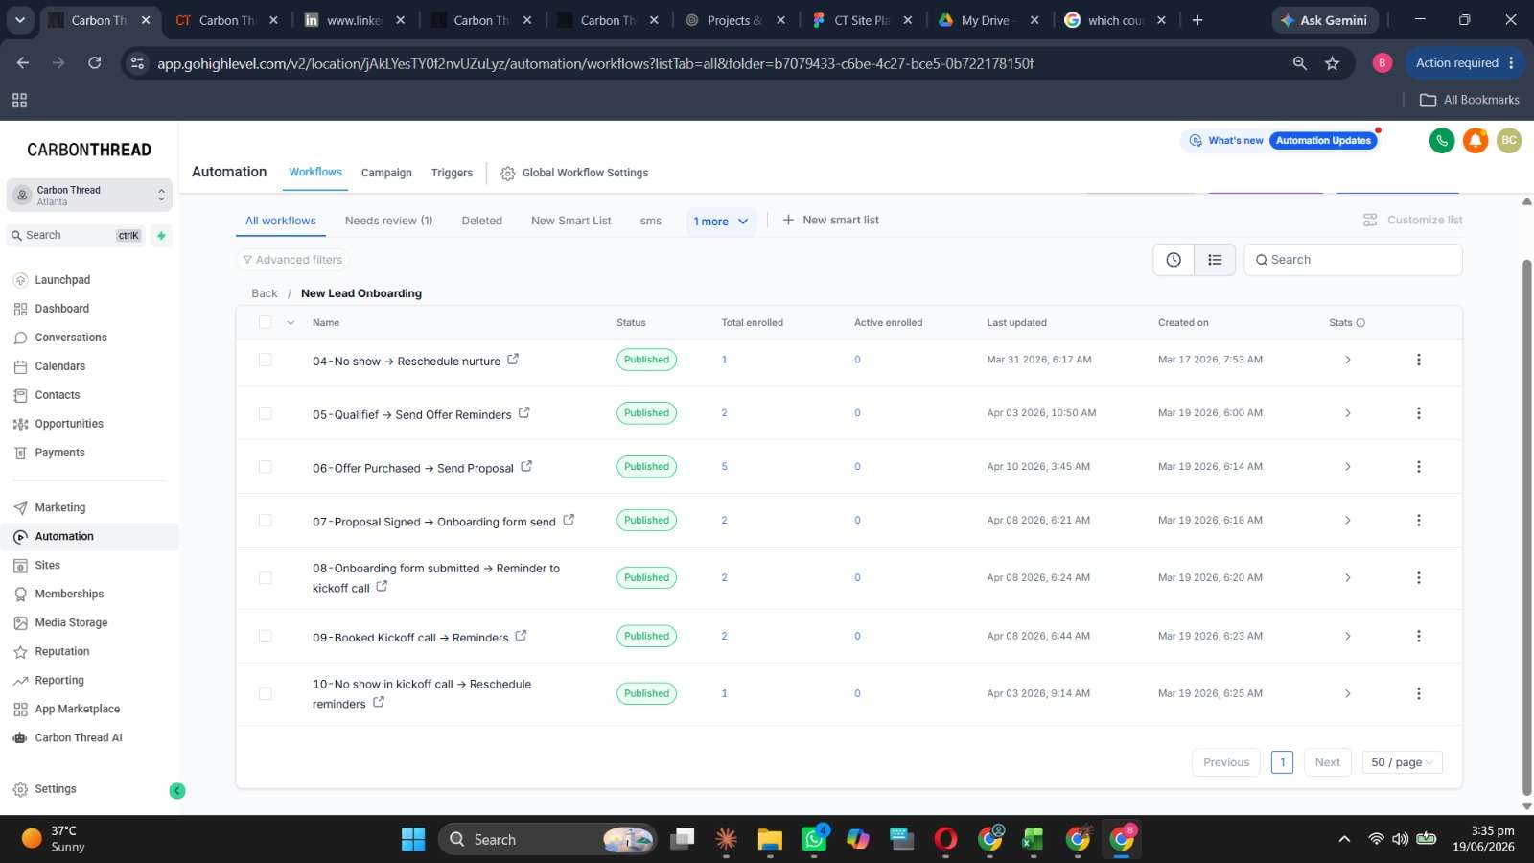Screen dimensions: 1534x863
Task: Click the green lightning quick actions icon
Action: [161, 235]
